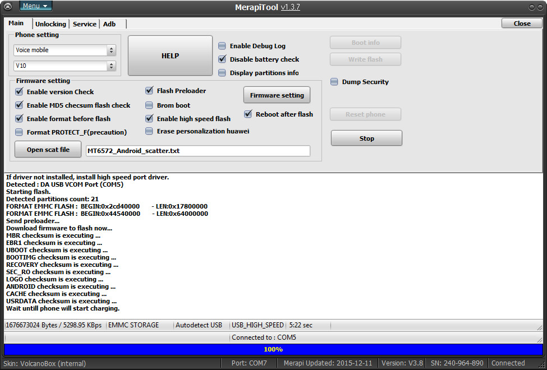The height and width of the screenshot is (370, 547).
Task: Click the USB_HIGH_SPEED status cell
Action: [258, 325]
